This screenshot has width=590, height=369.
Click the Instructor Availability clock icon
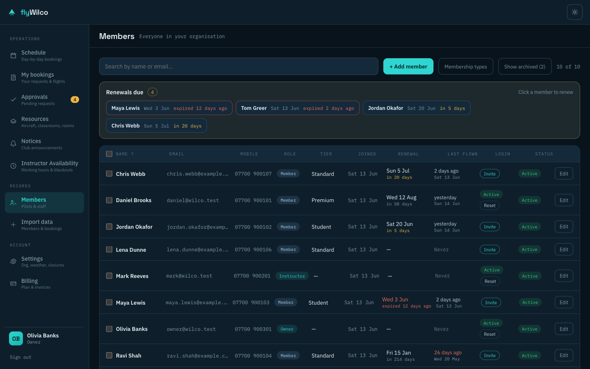pos(13,166)
